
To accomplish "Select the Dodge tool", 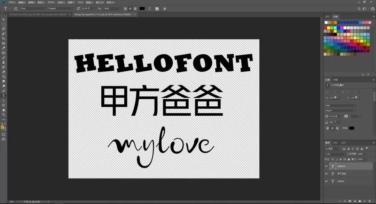I will click(x=3, y=86).
